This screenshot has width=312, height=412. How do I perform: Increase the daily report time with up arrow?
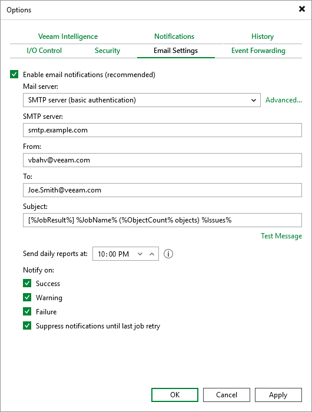pyautogui.click(x=152, y=254)
